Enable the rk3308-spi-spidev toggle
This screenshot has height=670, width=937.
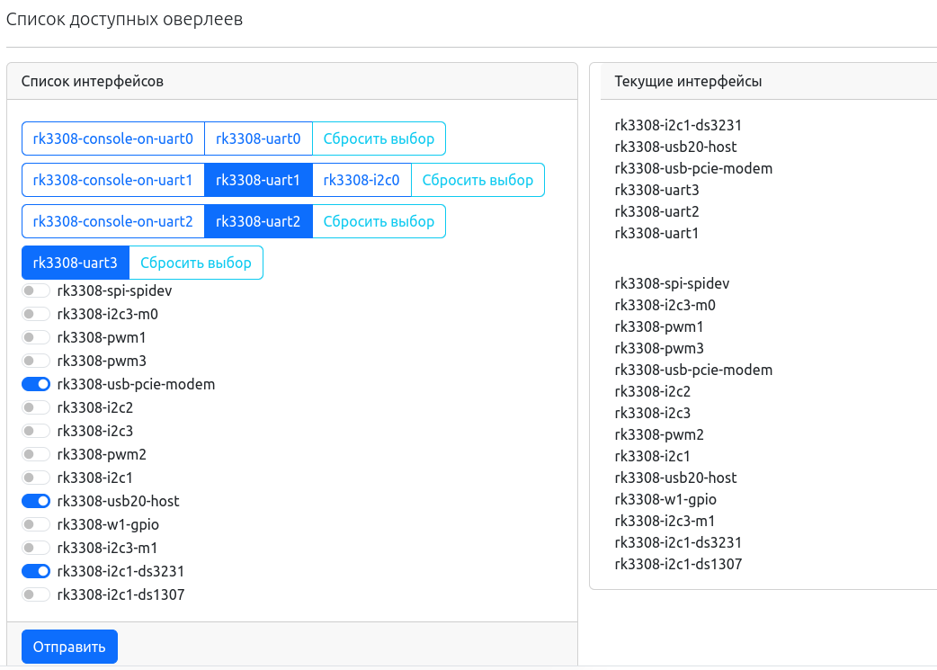(36, 290)
